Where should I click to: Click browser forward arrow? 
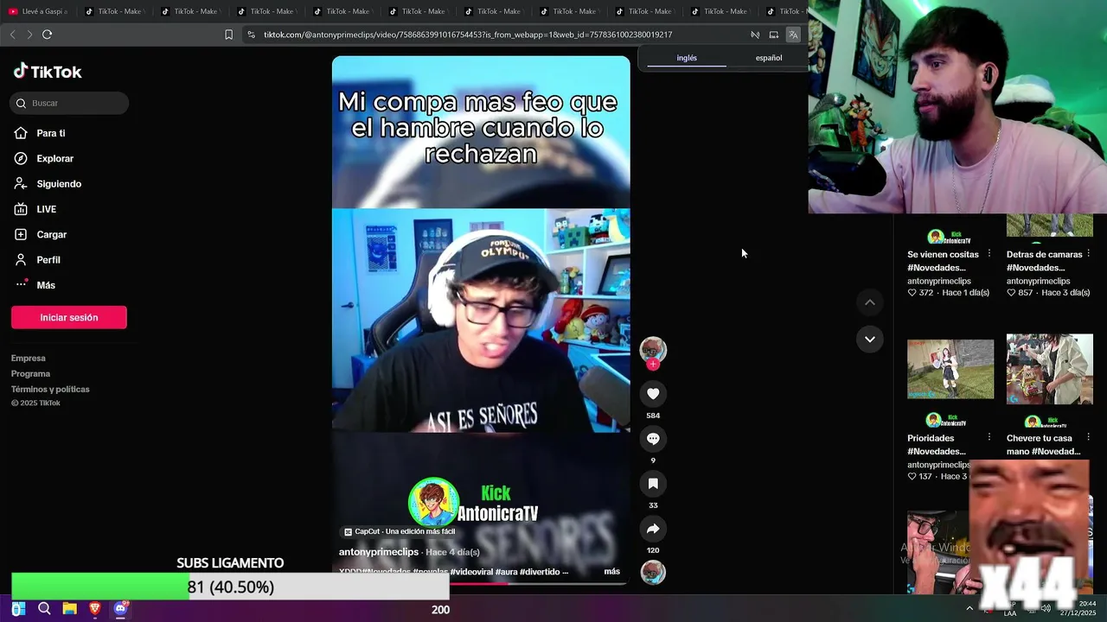29,35
